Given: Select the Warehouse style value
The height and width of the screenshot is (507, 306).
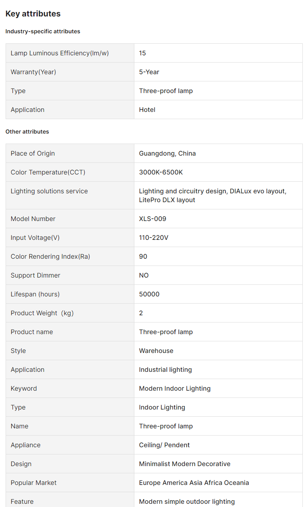Looking at the screenshot, I should (156, 351).
